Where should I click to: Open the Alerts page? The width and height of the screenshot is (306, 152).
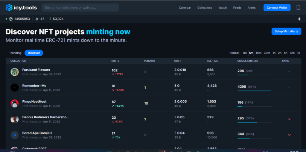251,7
